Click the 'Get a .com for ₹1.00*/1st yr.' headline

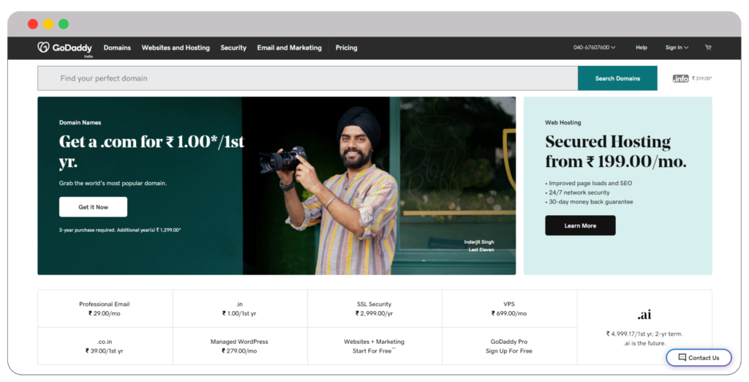click(151, 151)
